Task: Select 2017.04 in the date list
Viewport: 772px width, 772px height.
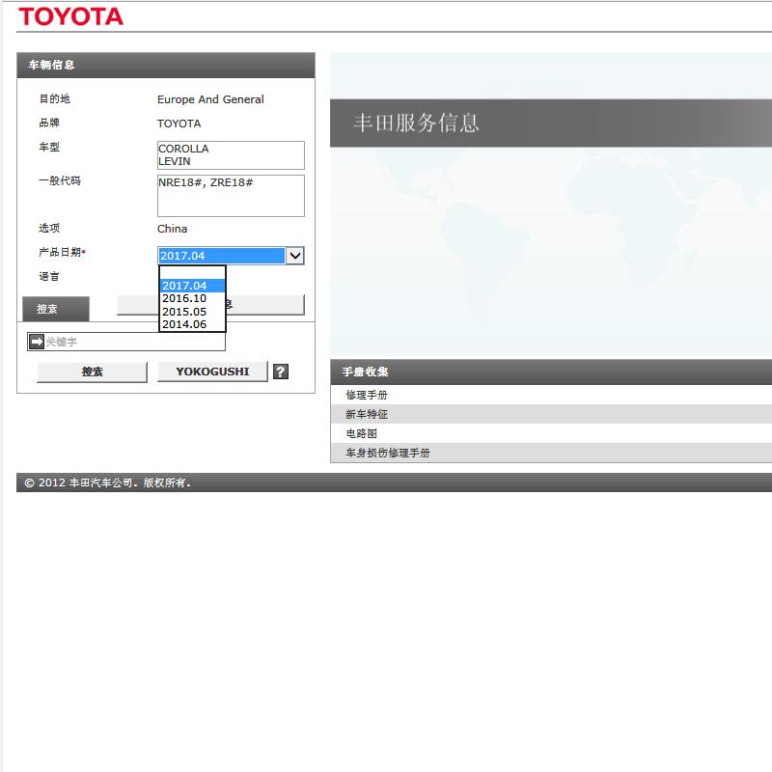Action: 192,286
